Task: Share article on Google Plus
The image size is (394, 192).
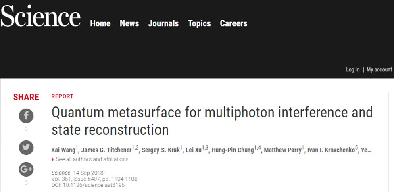Action: [x=26, y=169]
